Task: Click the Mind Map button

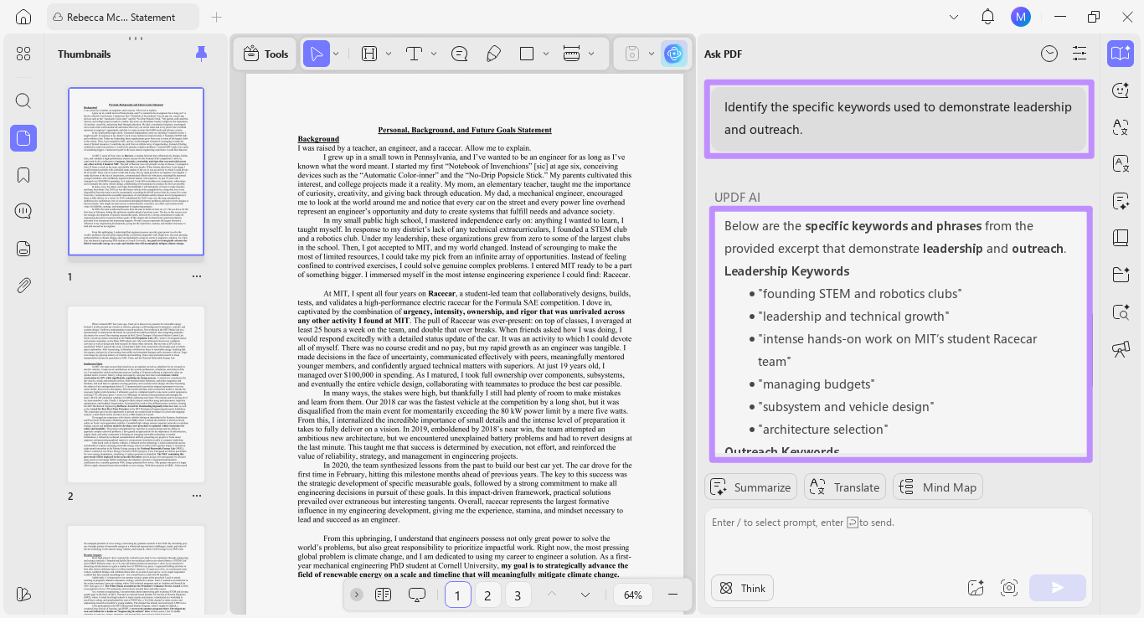Action: pyautogui.click(x=938, y=487)
